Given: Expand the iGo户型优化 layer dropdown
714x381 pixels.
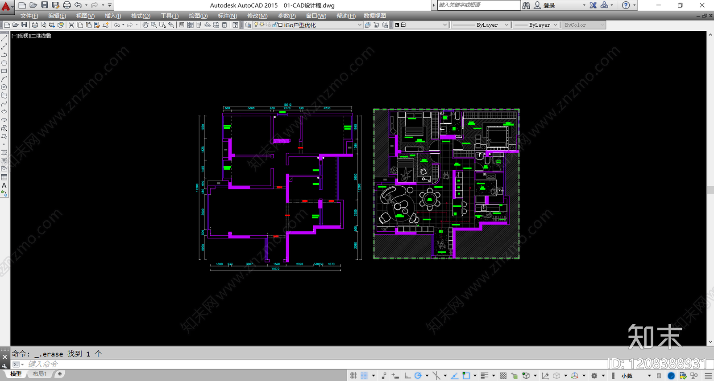Looking at the screenshot, I should point(360,25).
